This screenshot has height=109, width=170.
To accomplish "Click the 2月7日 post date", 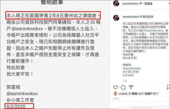I will tap(116, 99).
